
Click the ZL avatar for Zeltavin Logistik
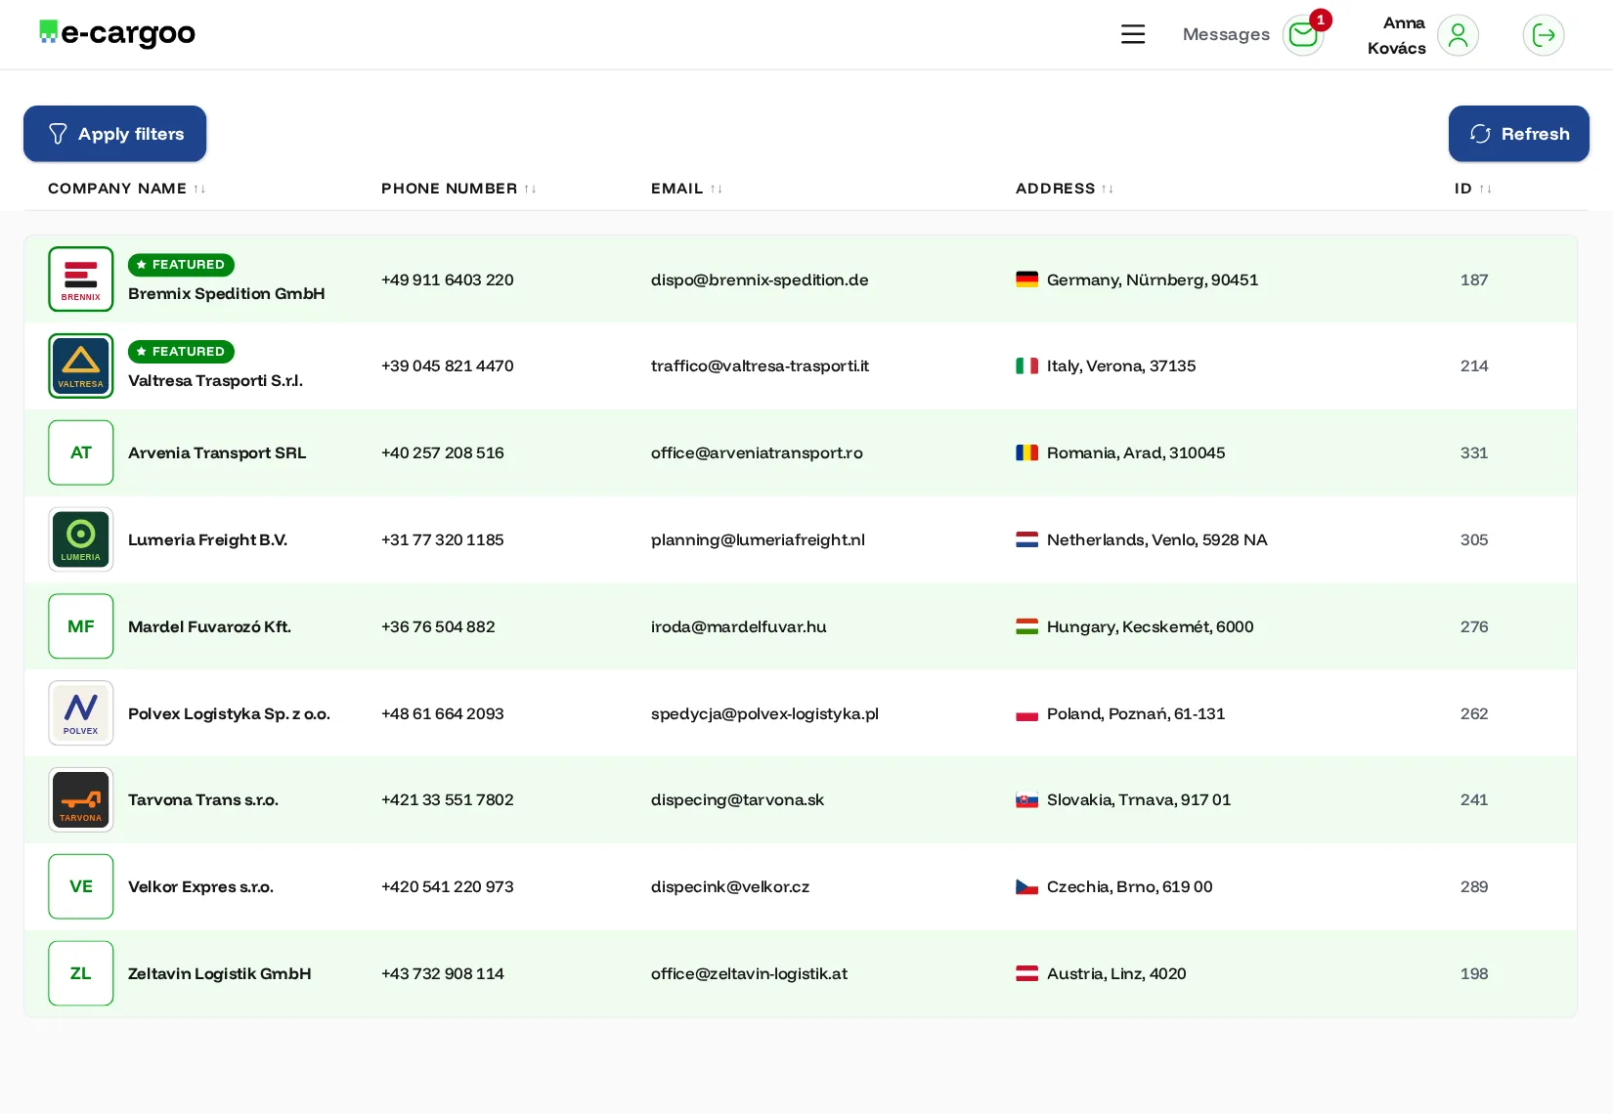(x=81, y=973)
